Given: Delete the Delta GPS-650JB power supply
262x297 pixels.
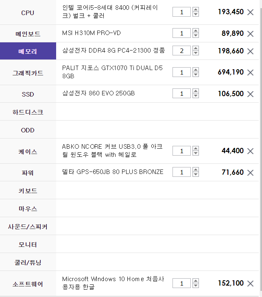Looking at the screenshot, I should point(251,173).
